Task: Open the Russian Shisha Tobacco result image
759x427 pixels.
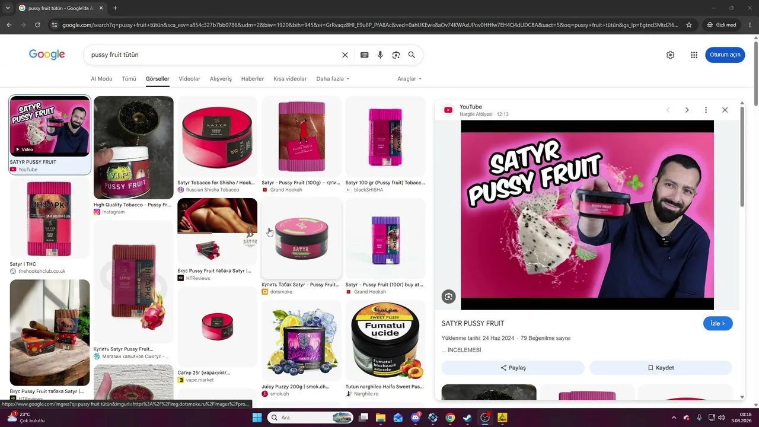Action: 217,137
